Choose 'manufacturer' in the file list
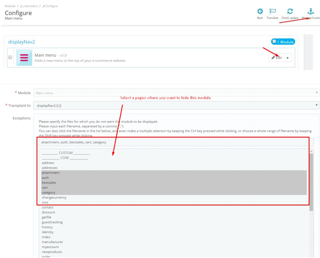Viewport: 320px width, 258px height. (52, 242)
